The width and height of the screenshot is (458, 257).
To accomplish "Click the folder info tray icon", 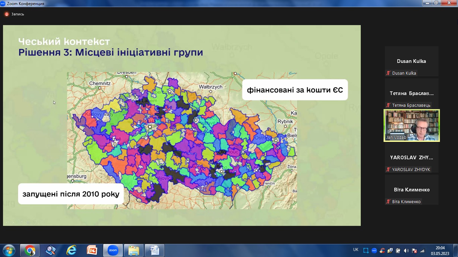I will (x=390, y=250).
